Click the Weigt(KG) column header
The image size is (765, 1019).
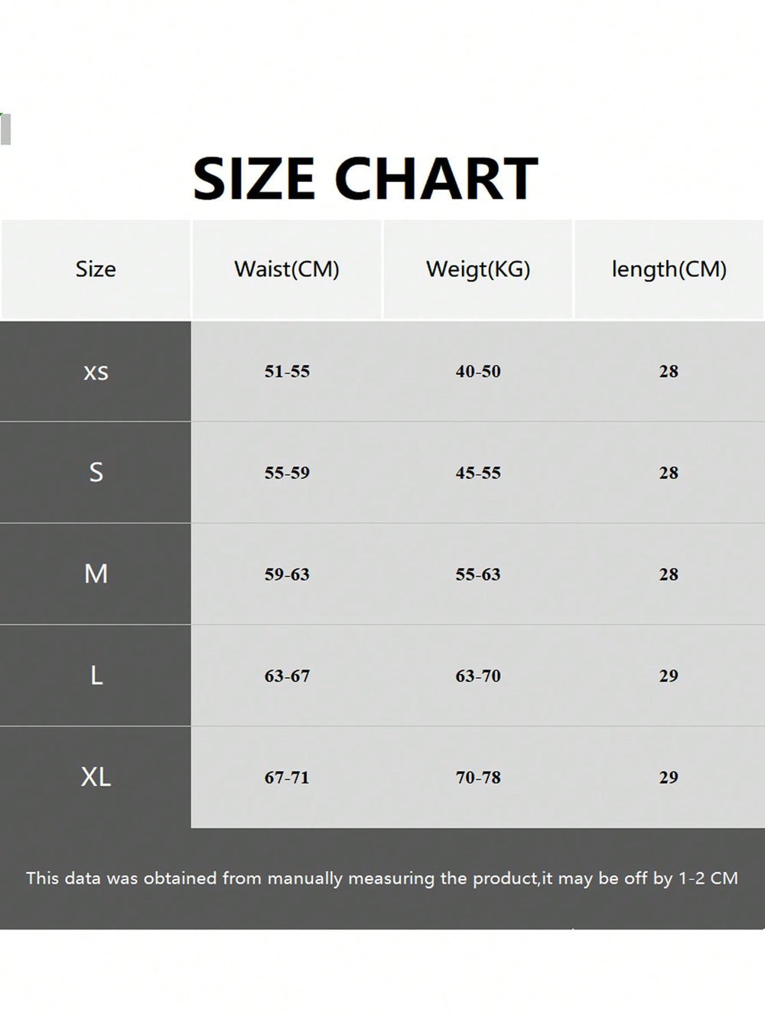pyautogui.click(x=478, y=269)
